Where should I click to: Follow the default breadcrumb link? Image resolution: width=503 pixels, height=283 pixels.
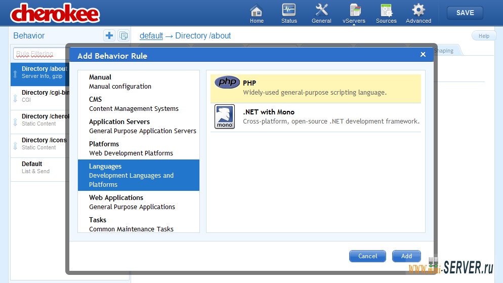tap(151, 35)
